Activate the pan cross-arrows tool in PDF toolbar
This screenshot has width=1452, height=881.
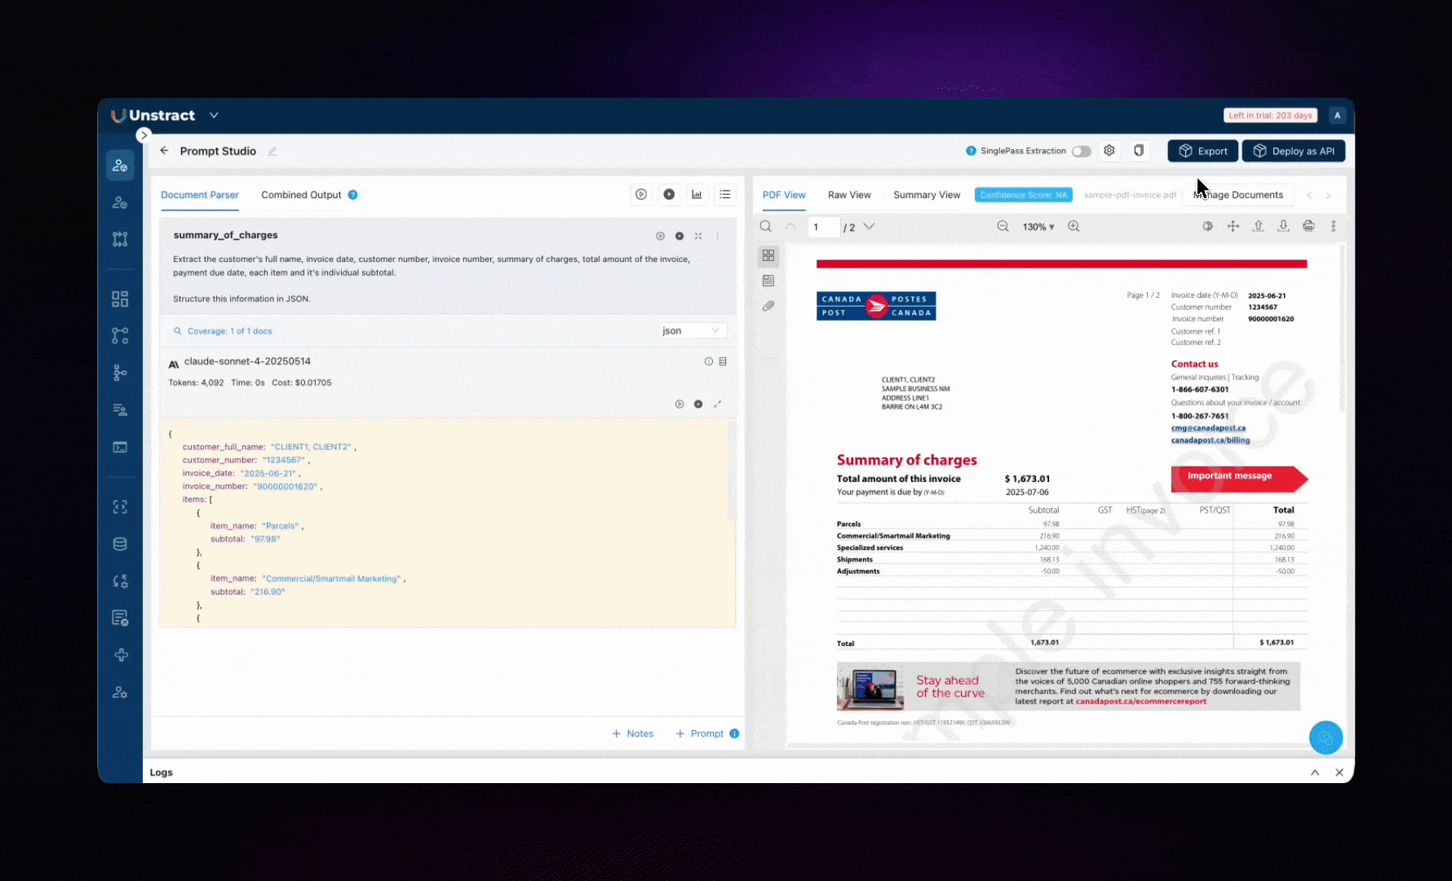(x=1233, y=226)
